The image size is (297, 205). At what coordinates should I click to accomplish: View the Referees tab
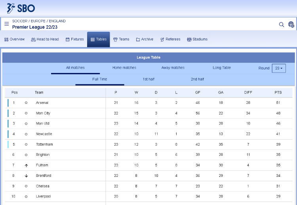(170, 39)
